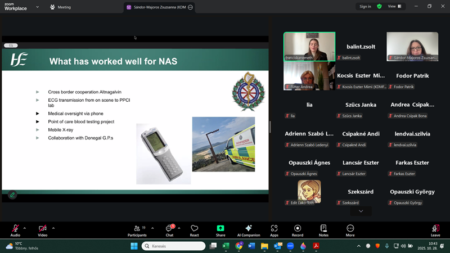The width and height of the screenshot is (450, 253).
Task: Switch to the Meeting tab
Action: 60,7
